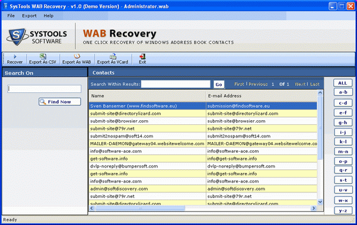The height and width of the screenshot is (225, 357).
Task: Go to Last page link
Action: click(315, 84)
